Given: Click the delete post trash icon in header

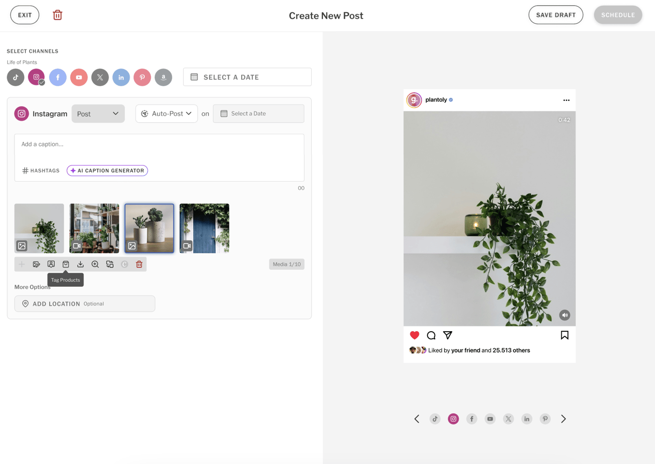Looking at the screenshot, I should 57,15.
